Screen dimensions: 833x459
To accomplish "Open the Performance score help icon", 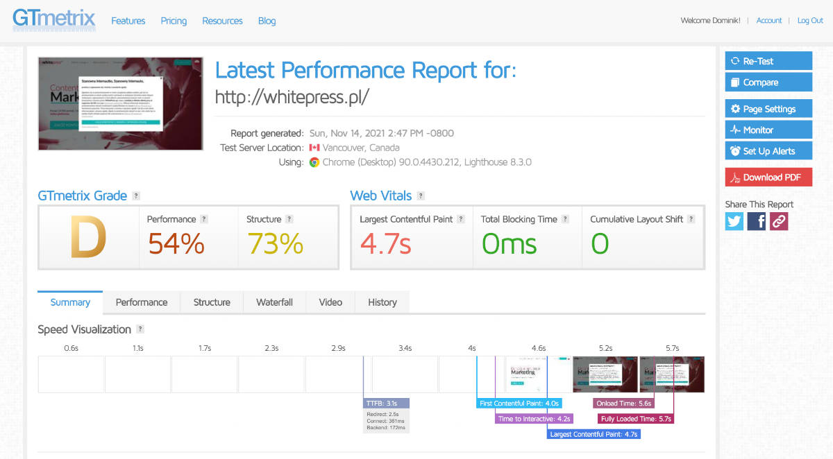I will tap(204, 219).
